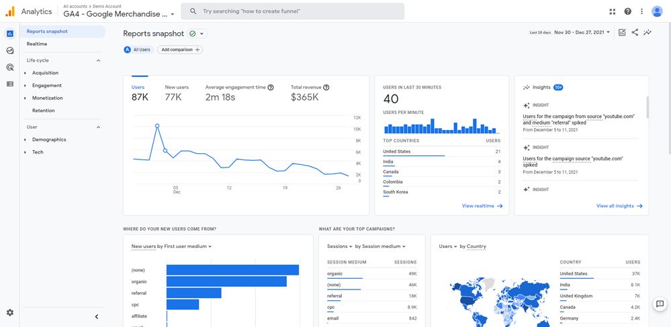Expand the Engagement tree item

point(26,85)
